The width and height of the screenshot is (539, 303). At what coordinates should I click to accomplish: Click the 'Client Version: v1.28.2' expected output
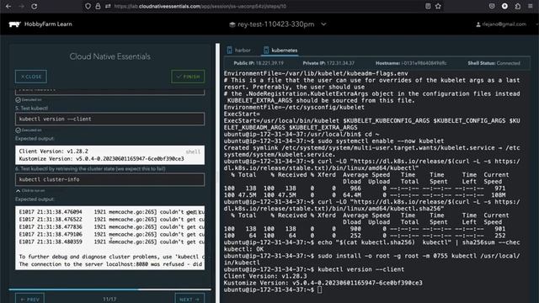(x=54, y=151)
